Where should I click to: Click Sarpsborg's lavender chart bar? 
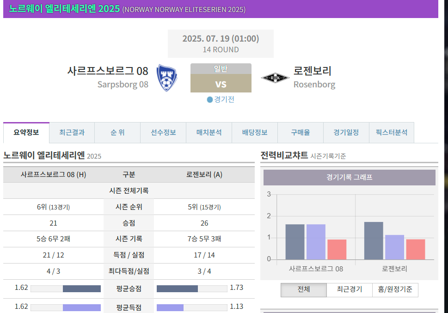(x=316, y=242)
